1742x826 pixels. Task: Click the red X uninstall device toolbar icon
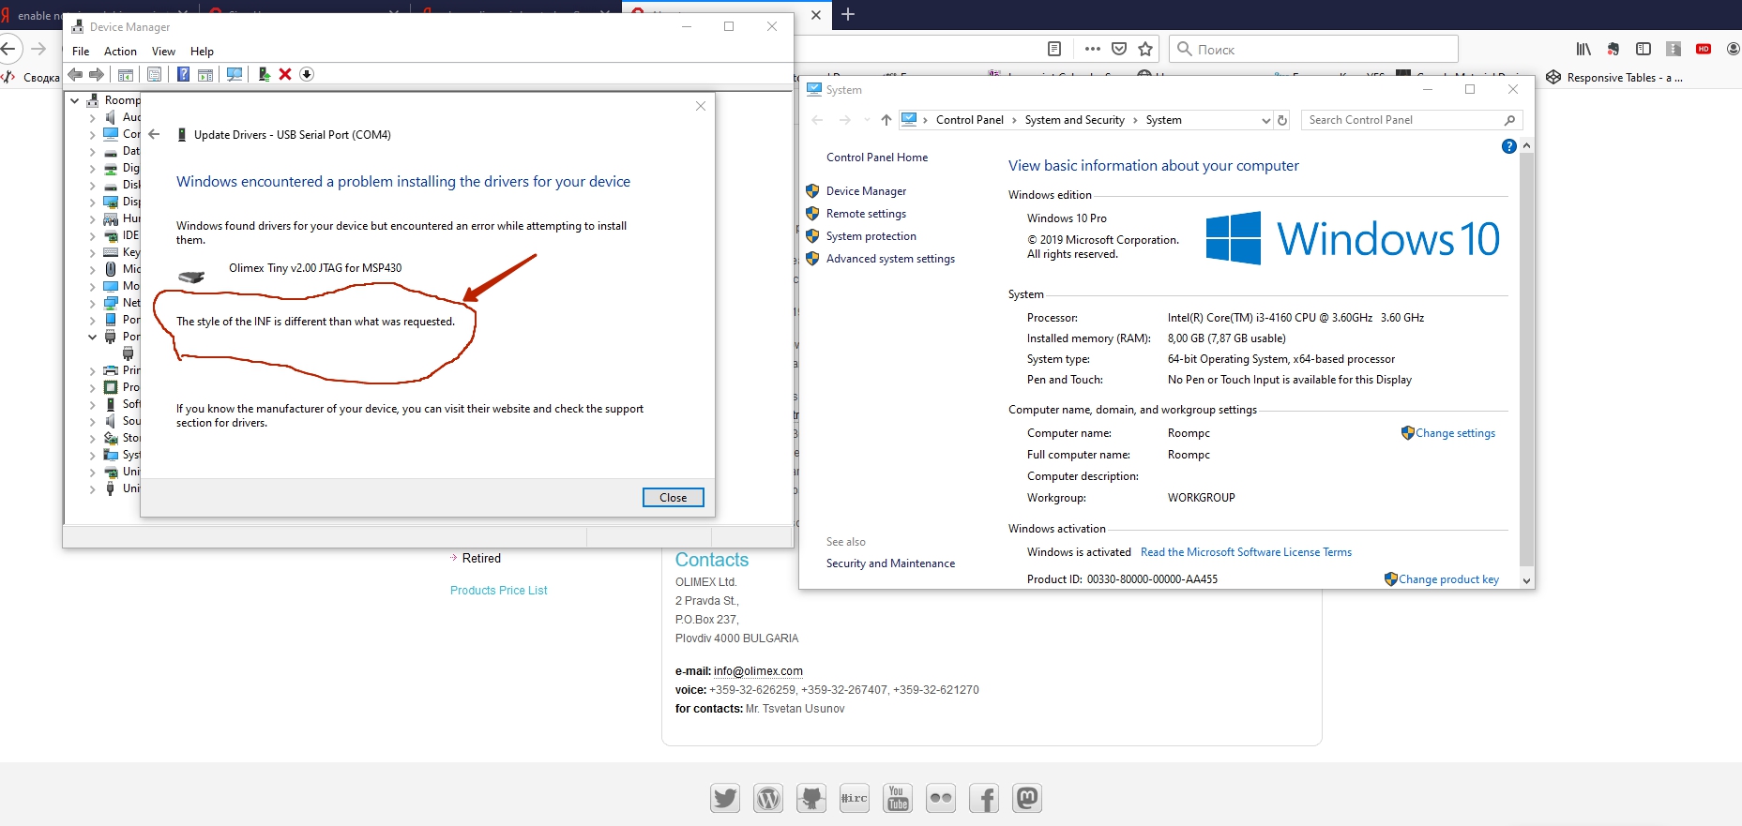tap(285, 74)
